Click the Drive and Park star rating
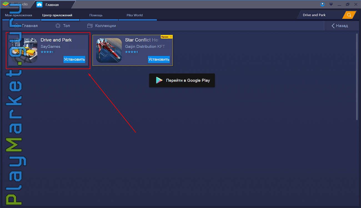Screen dimensions: 361x208 pos(47,52)
